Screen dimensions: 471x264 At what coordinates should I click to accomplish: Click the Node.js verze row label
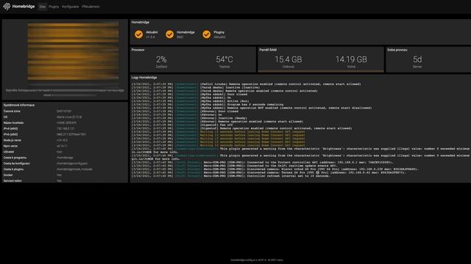point(13,140)
